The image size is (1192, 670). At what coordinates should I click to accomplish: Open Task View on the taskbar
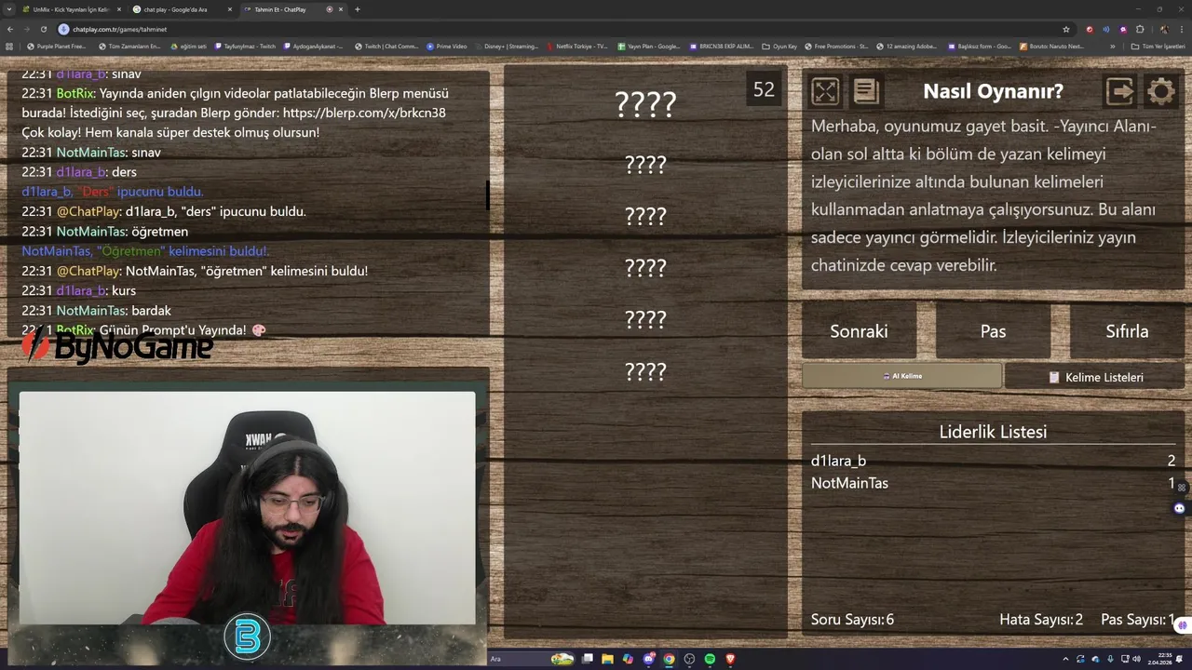tap(587, 659)
